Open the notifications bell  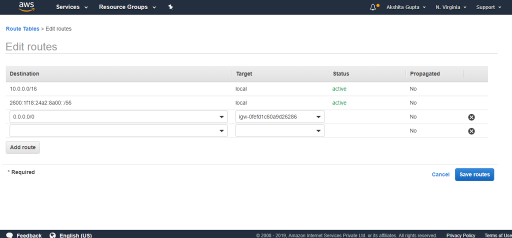(x=373, y=7)
